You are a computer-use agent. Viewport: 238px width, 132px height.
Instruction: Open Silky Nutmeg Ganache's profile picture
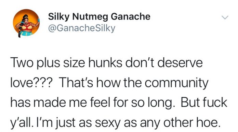pyautogui.click(x=26, y=23)
